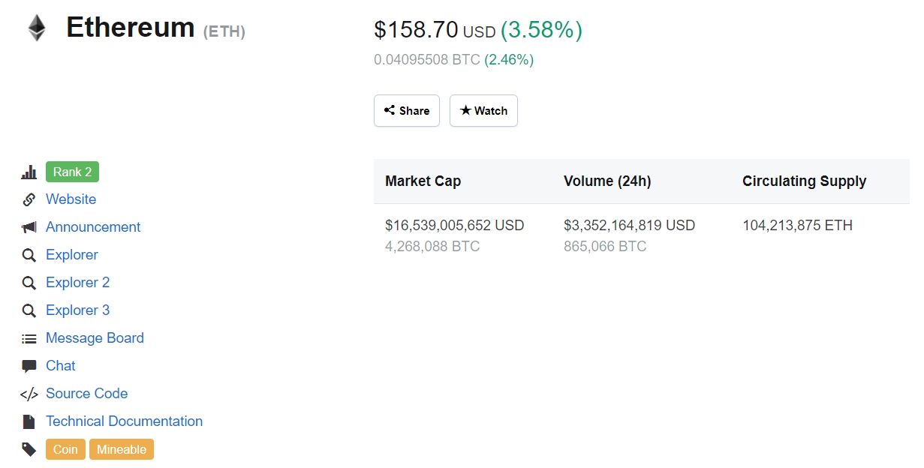Click the megaphone icon beside Announcement

coord(29,227)
